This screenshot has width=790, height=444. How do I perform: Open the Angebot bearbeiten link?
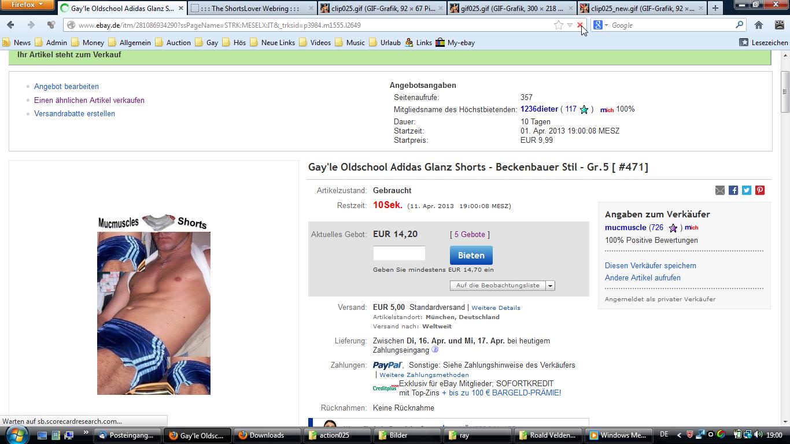point(67,86)
